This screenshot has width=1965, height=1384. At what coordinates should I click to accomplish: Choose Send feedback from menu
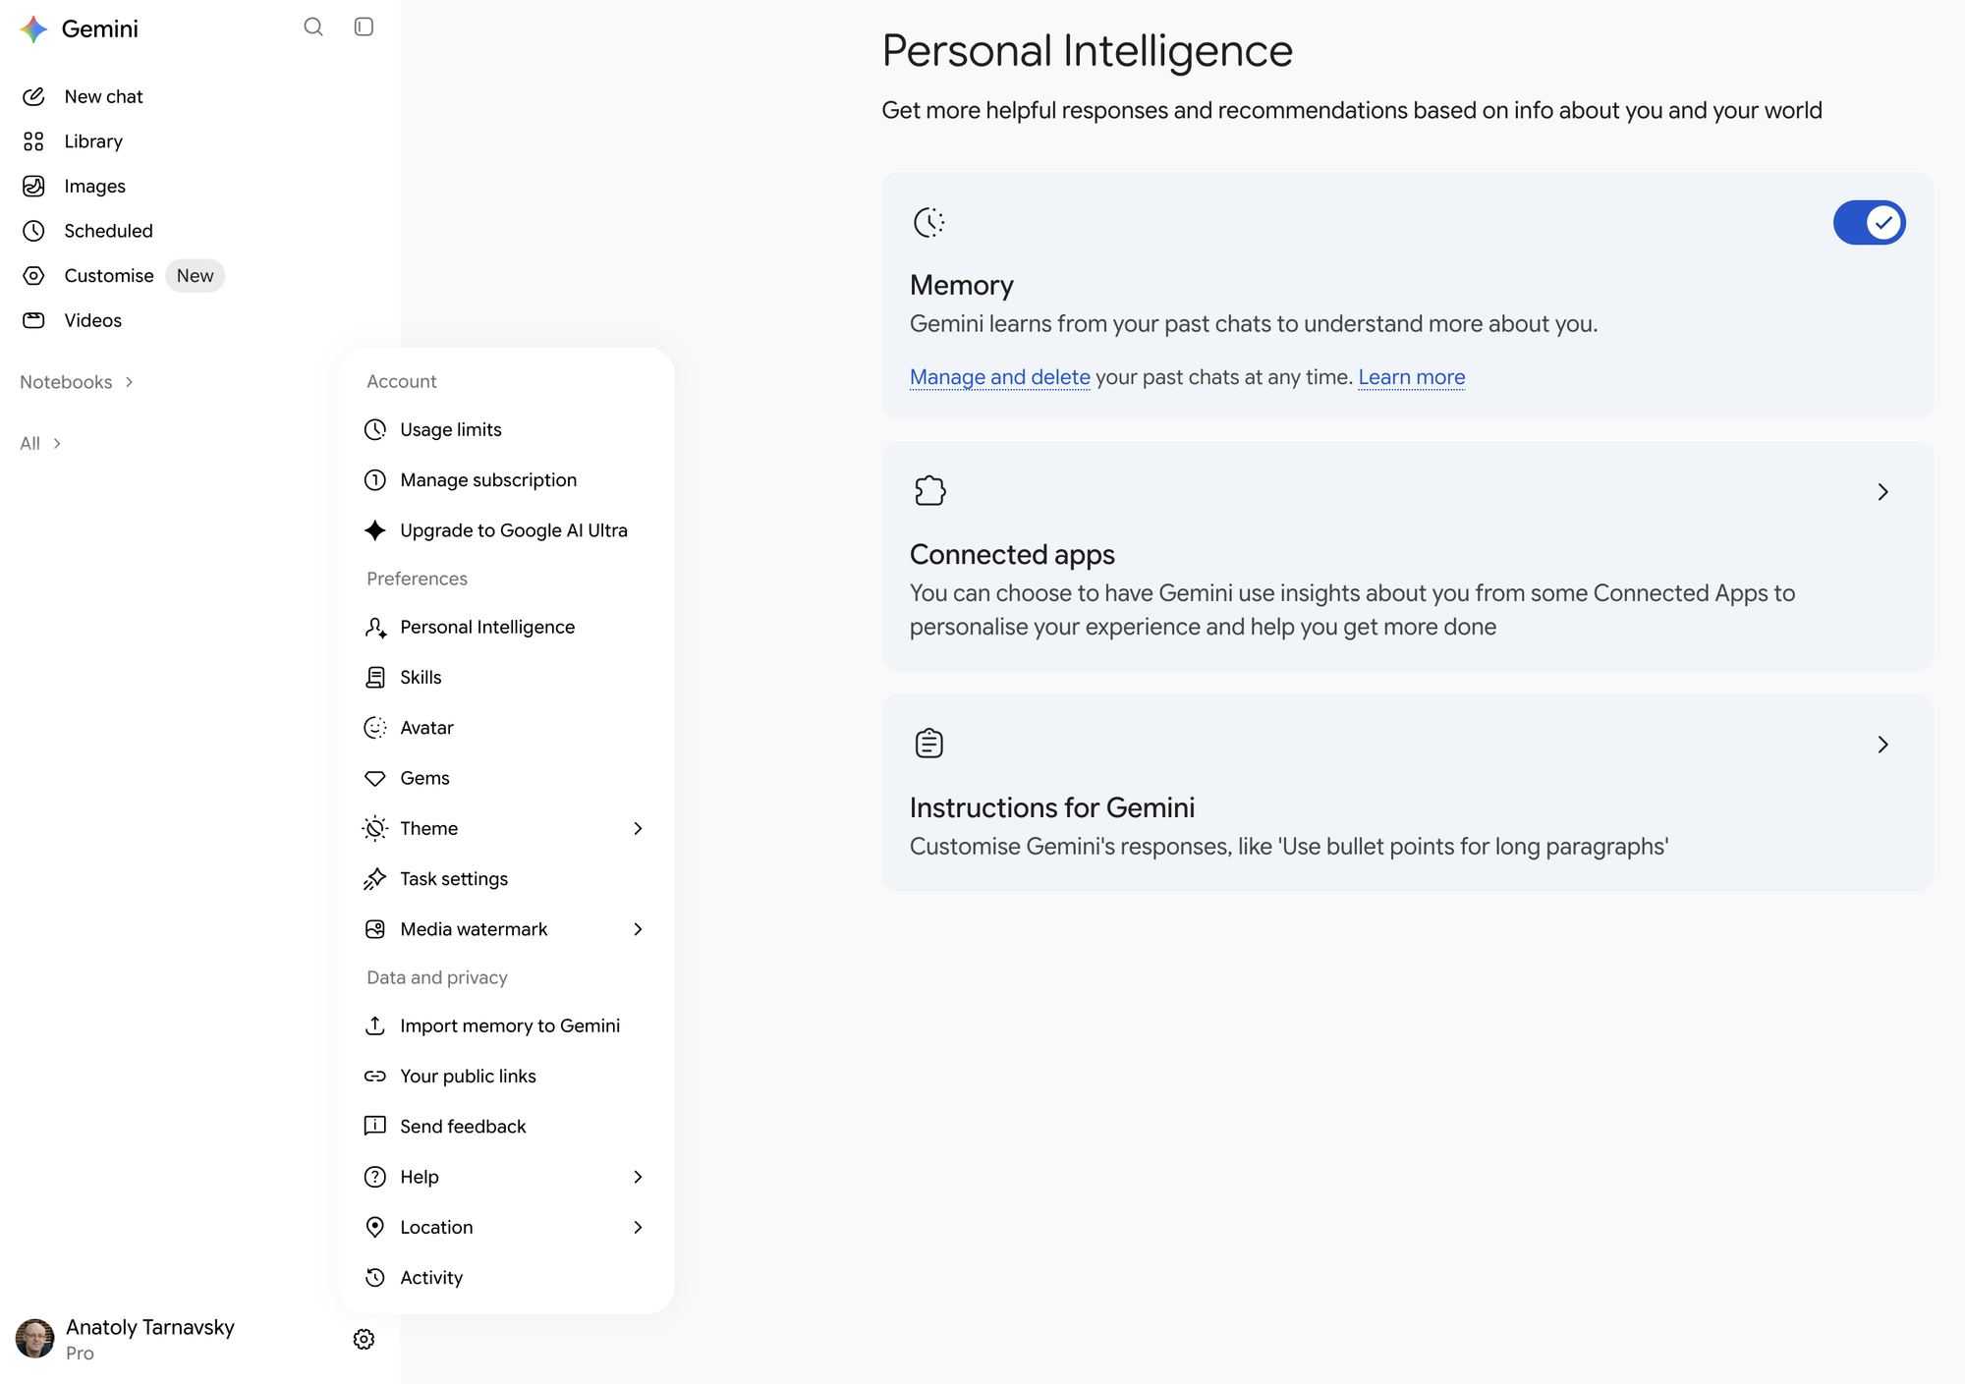click(506, 1127)
